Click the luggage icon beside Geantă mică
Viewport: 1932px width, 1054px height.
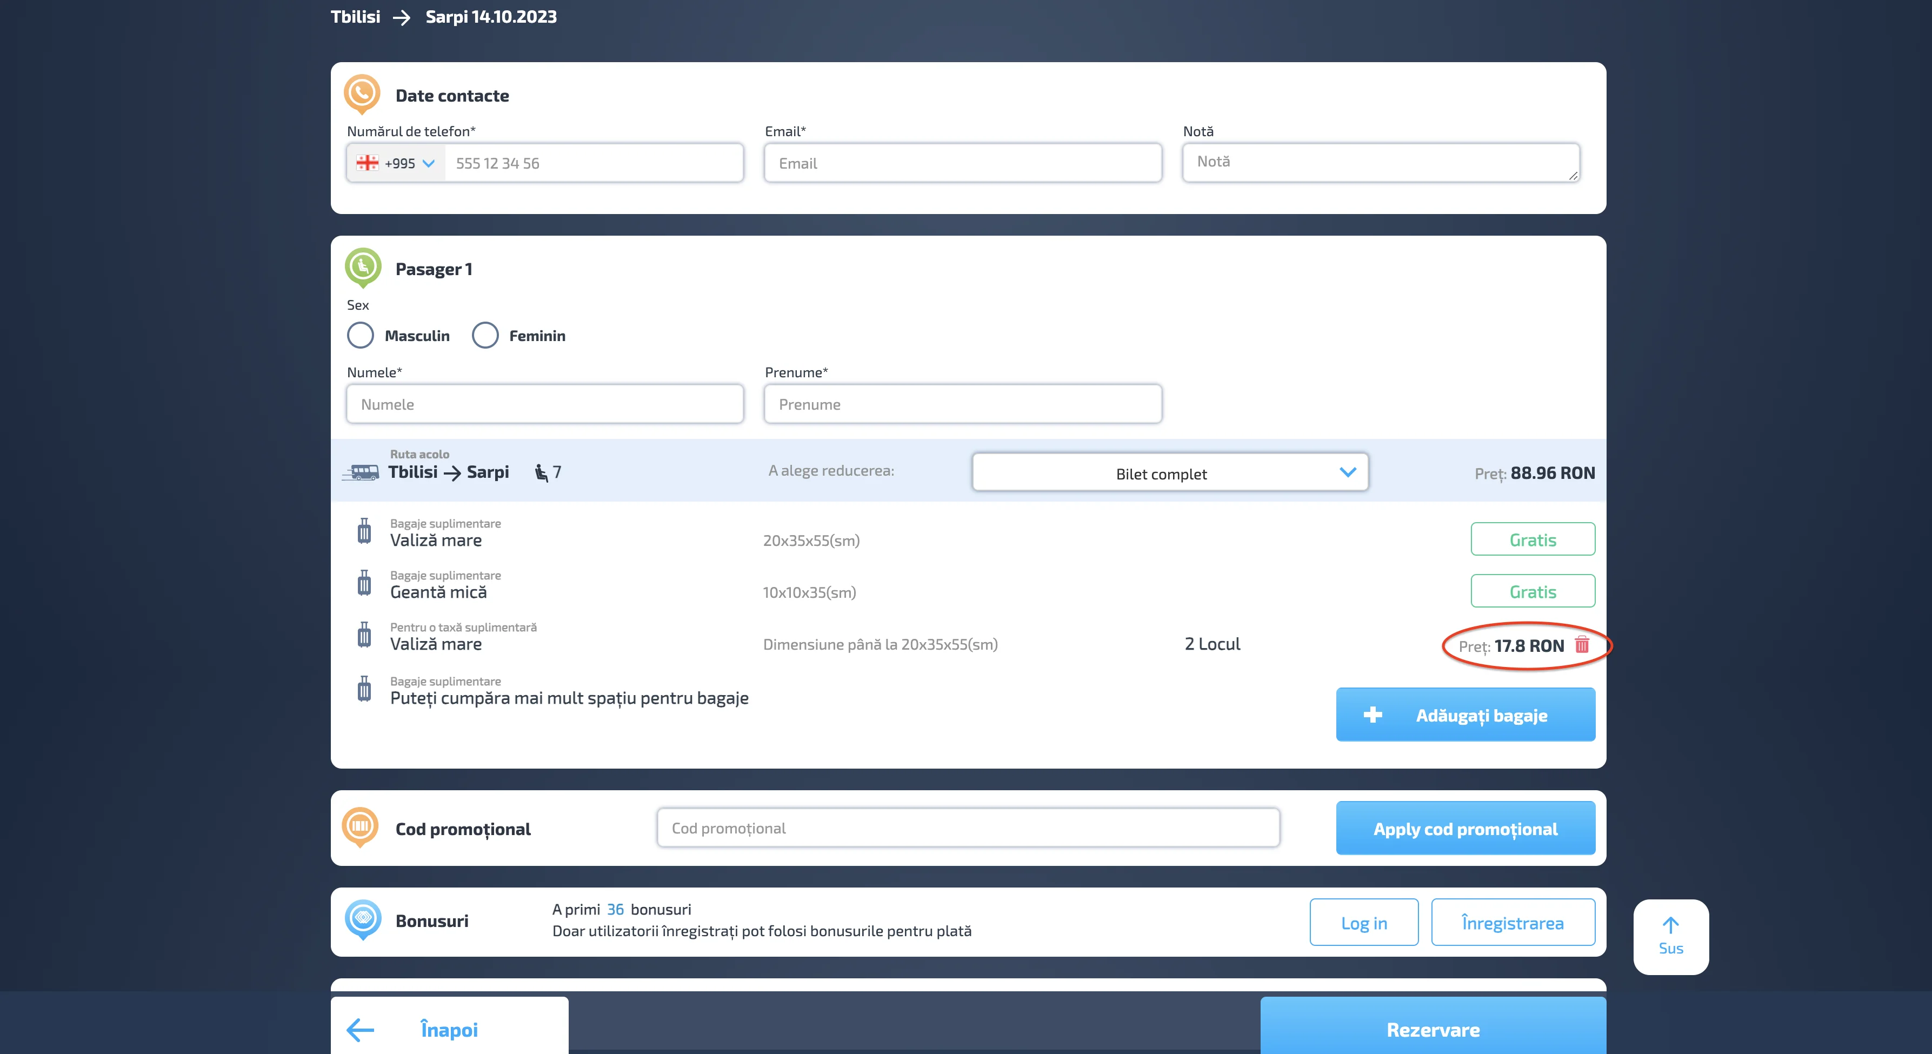pos(364,583)
